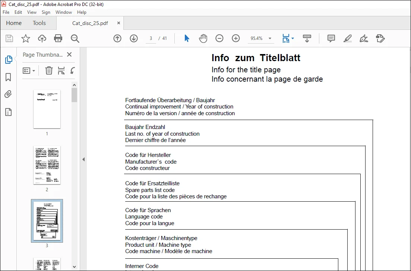Add a comment sticky note

tap(331, 38)
